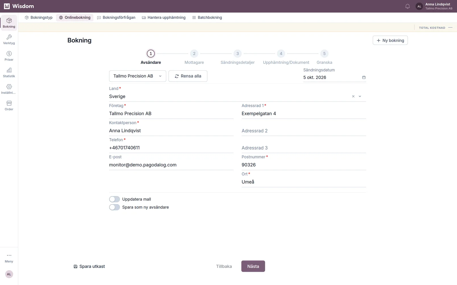
Task: Open Anna Lindqvist's user profile menu
Action: pos(434,6)
